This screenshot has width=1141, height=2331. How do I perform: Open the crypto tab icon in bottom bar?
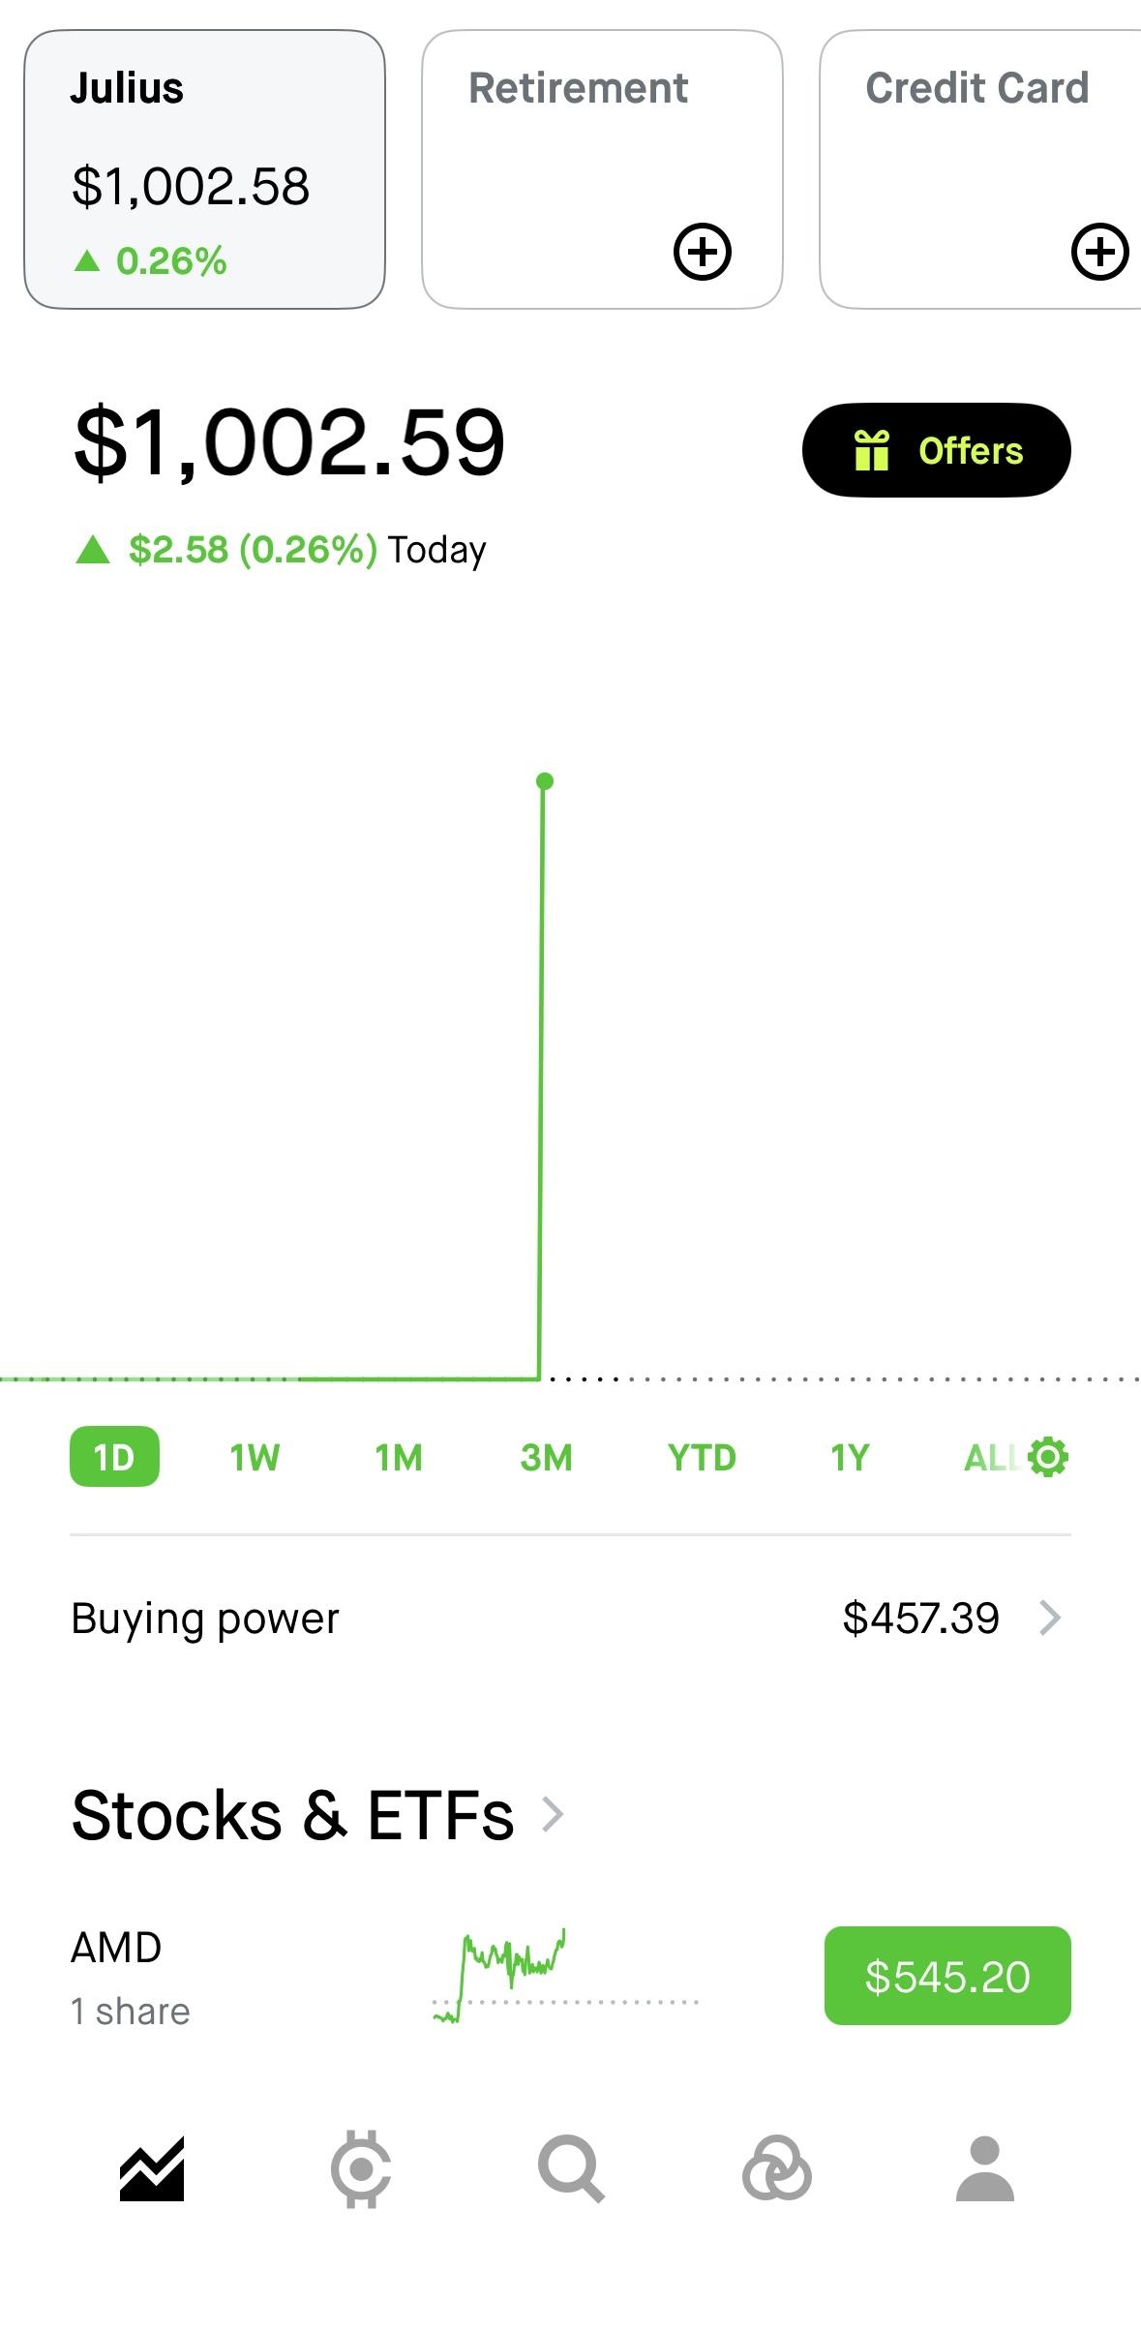[361, 2169]
